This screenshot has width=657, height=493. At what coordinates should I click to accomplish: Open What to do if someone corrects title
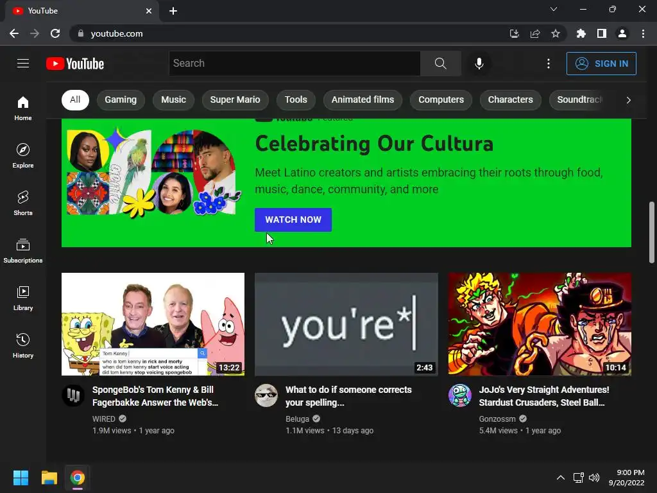[x=348, y=396]
